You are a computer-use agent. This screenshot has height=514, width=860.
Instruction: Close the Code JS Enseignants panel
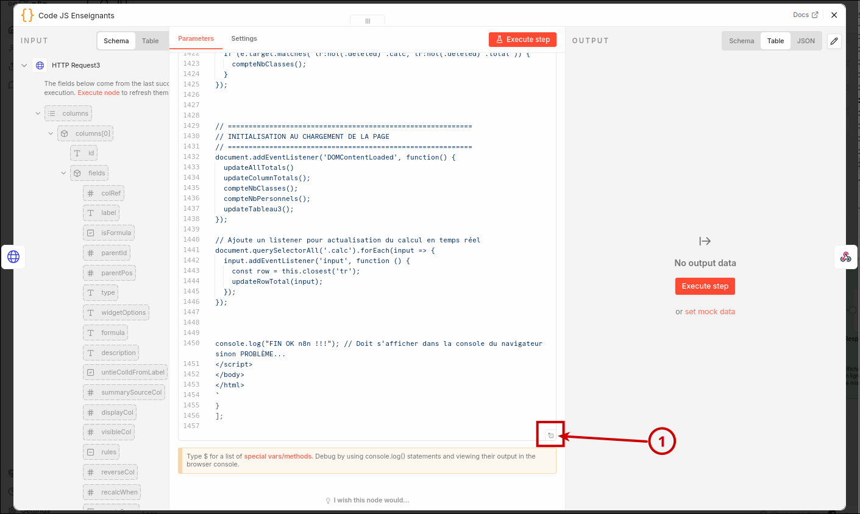pos(834,15)
